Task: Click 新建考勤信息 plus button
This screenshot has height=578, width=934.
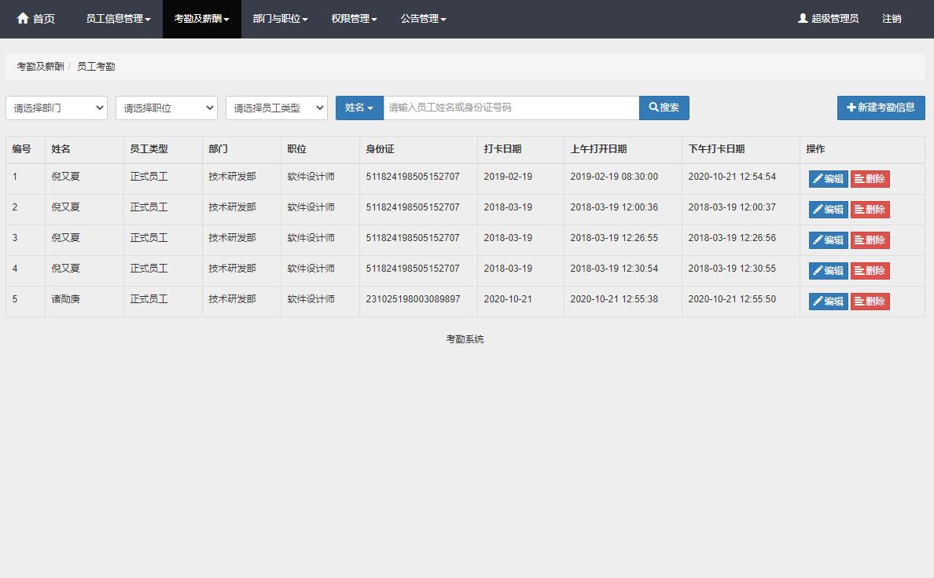Action: click(881, 108)
